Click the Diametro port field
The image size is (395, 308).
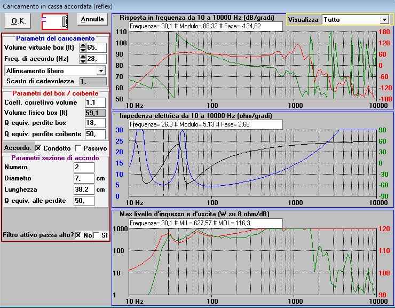(84, 178)
